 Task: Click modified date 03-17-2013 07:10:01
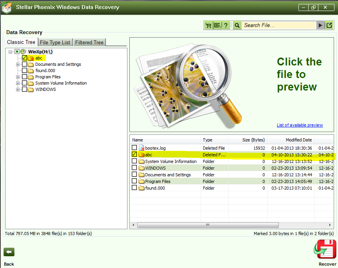point(292,188)
